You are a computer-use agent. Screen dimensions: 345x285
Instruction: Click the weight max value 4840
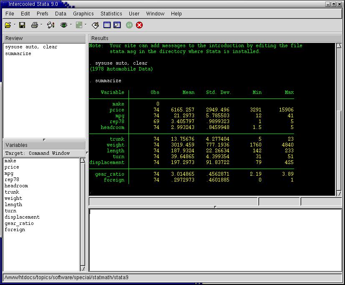(x=288, y=145)
